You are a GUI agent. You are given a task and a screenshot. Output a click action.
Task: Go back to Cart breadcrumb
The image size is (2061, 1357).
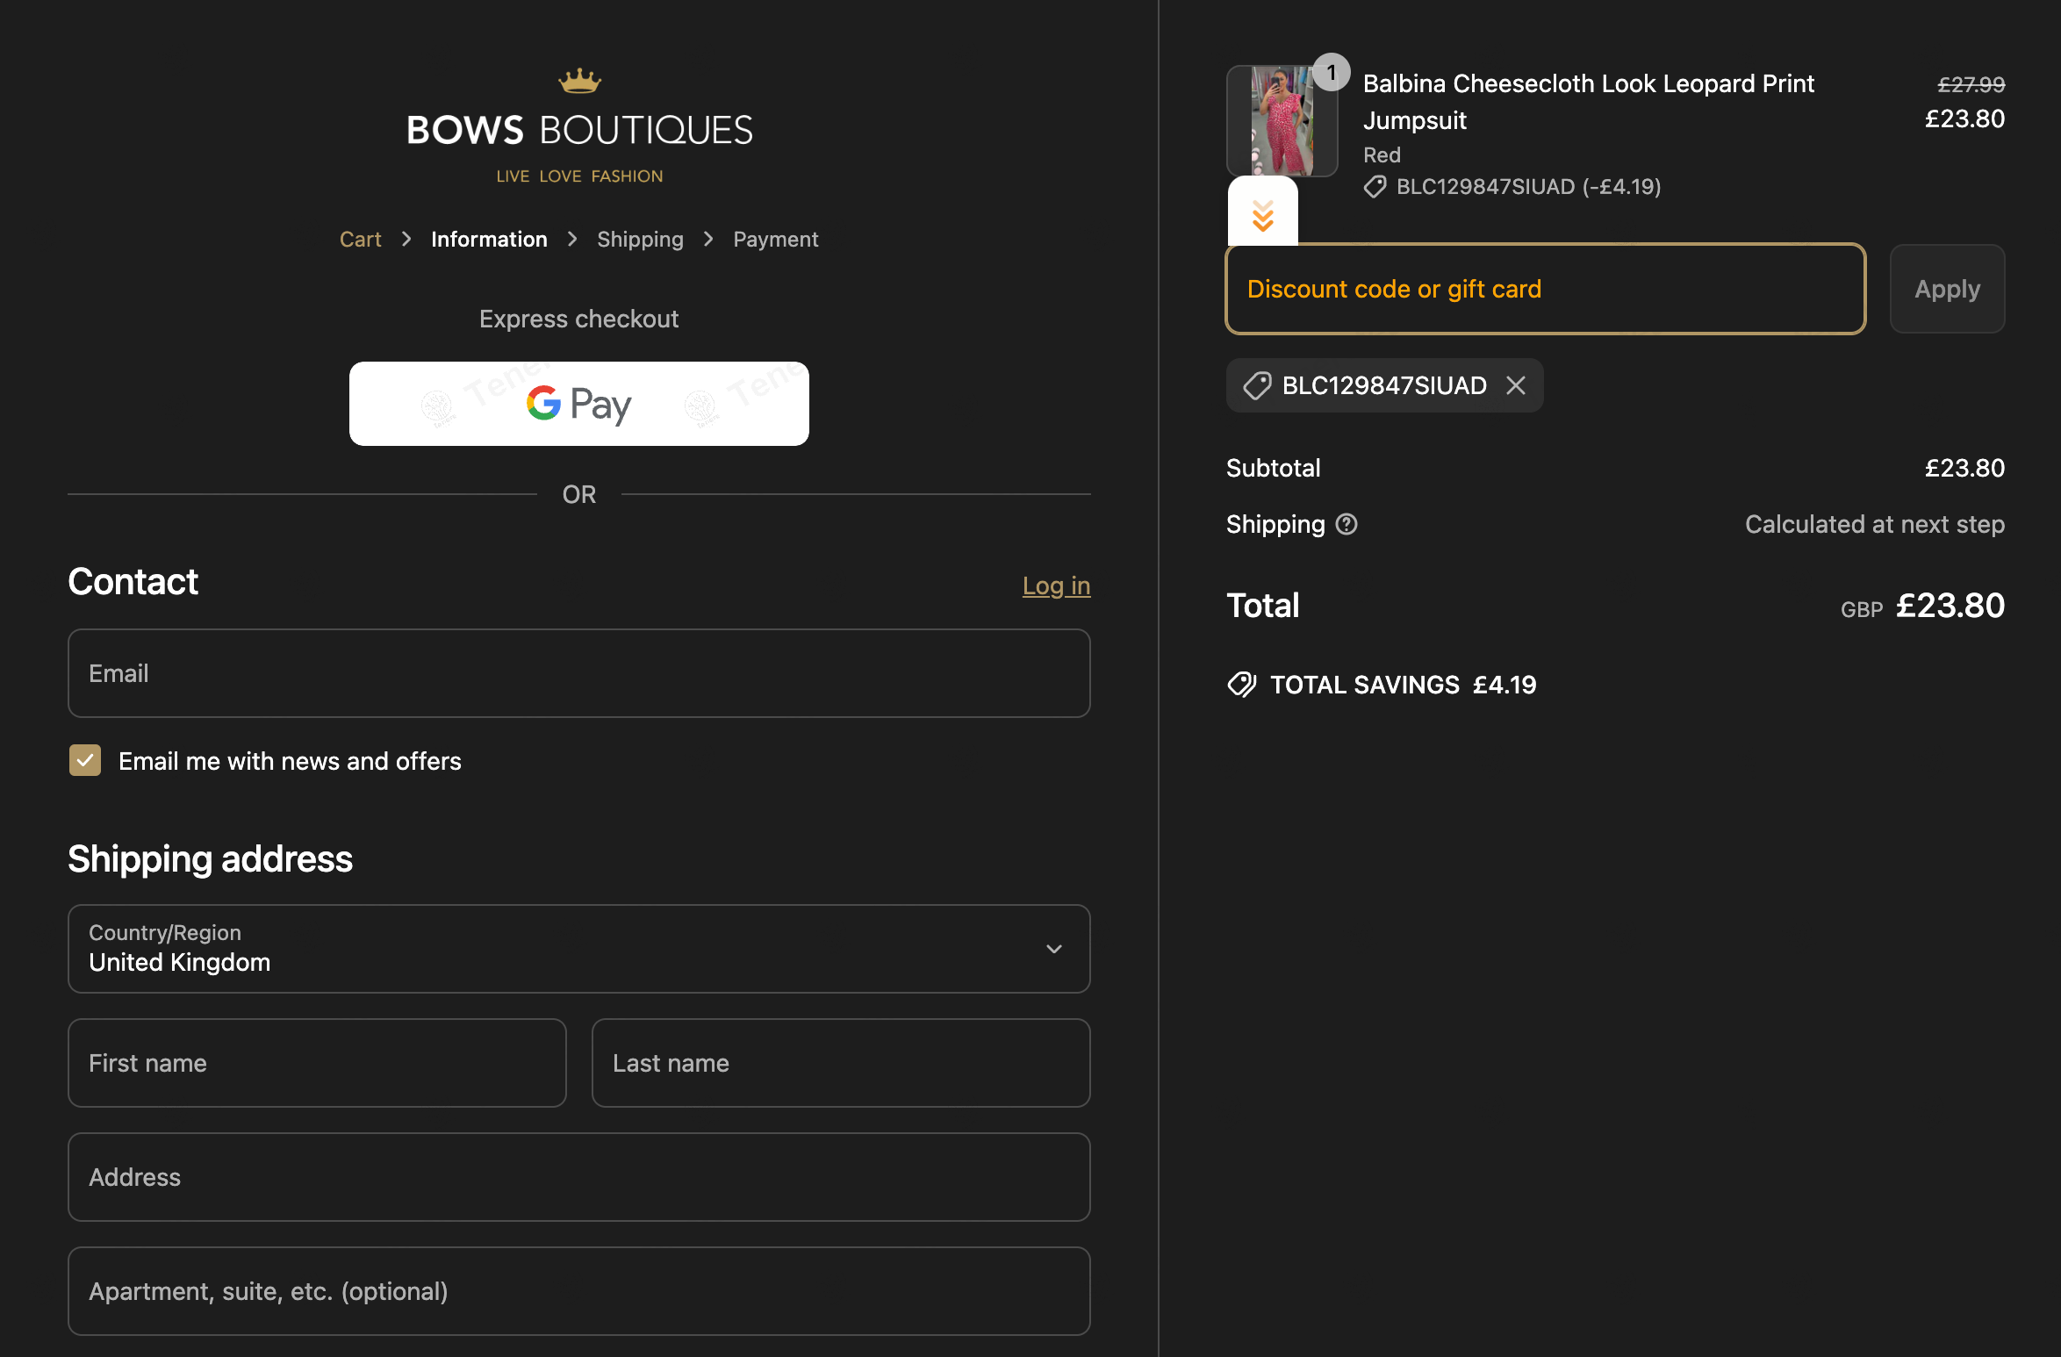(x=360, y=240)
